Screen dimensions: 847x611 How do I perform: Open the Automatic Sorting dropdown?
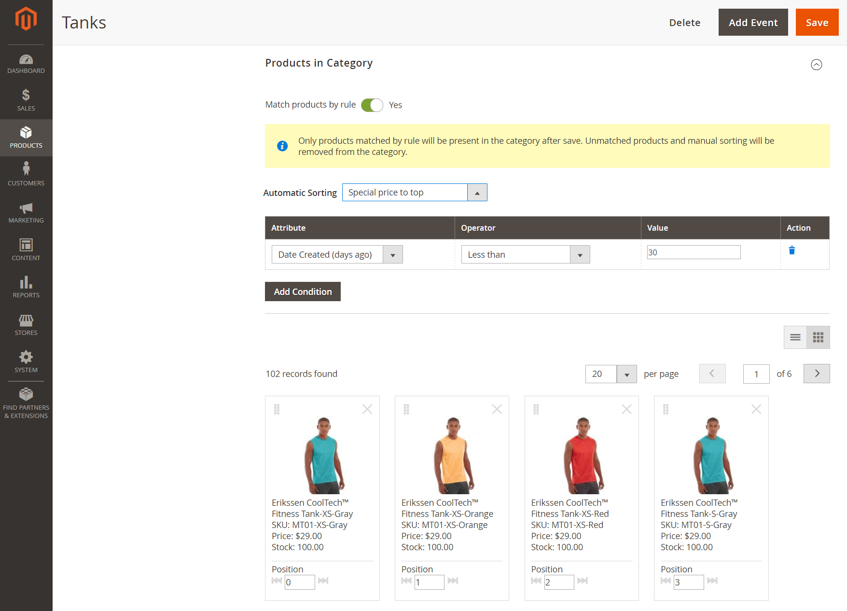[477, 192]
